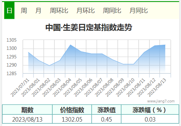Click the 2023/08/07 x-axis date label
Screen dimensions: 181x126
[x=93, y=87]
